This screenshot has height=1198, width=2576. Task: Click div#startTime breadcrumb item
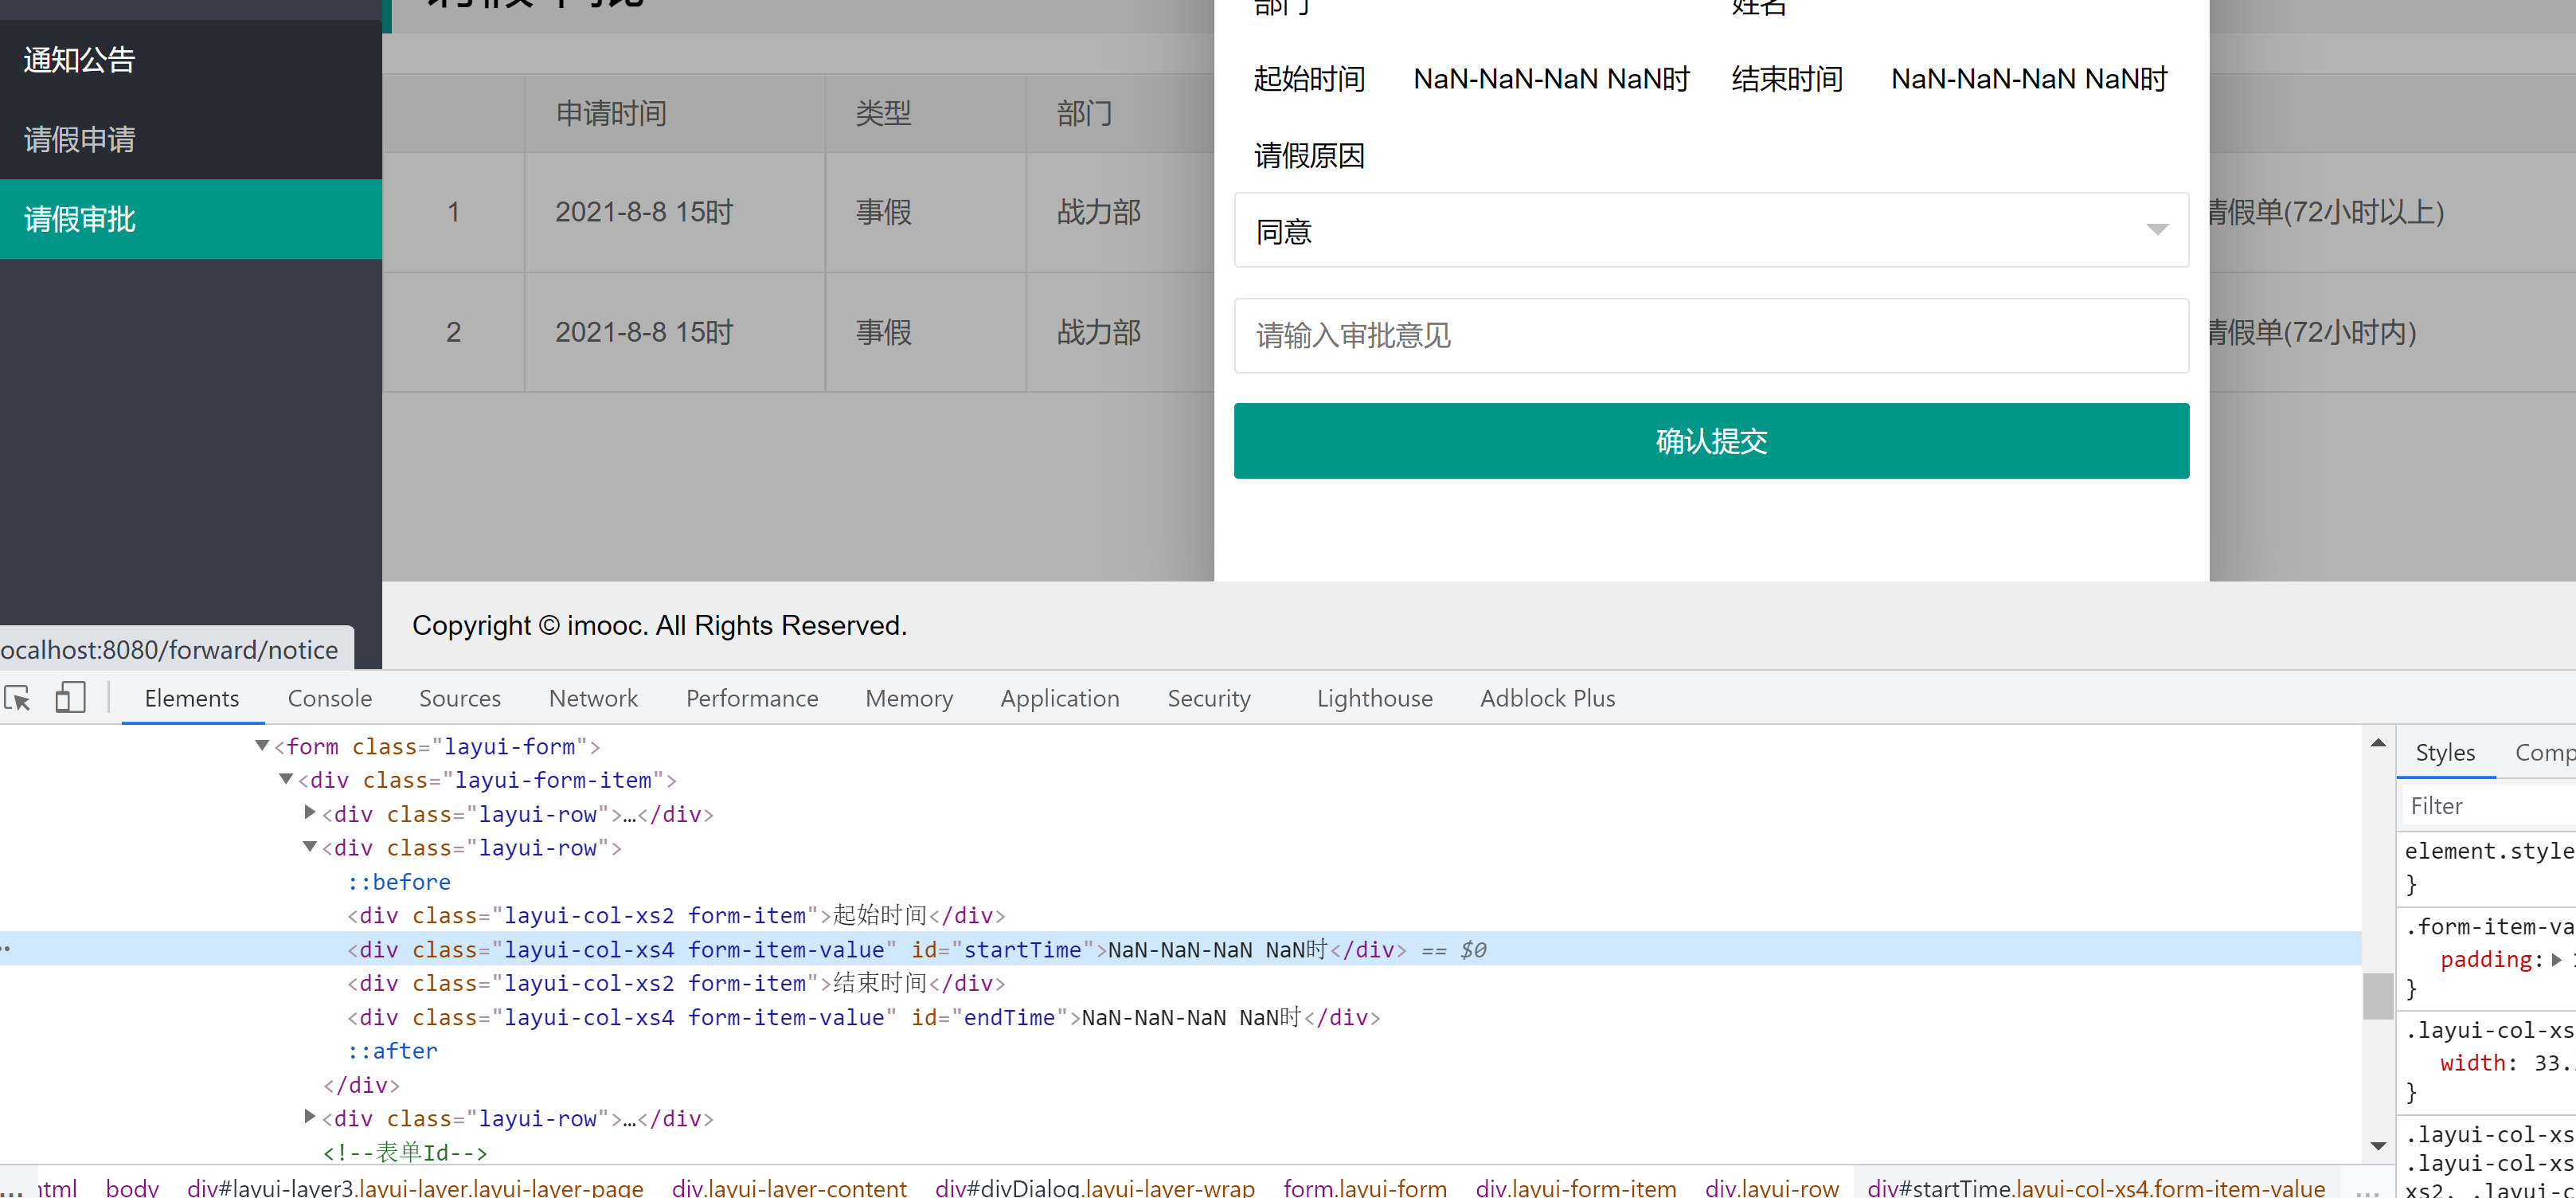click(2096, 1187)
